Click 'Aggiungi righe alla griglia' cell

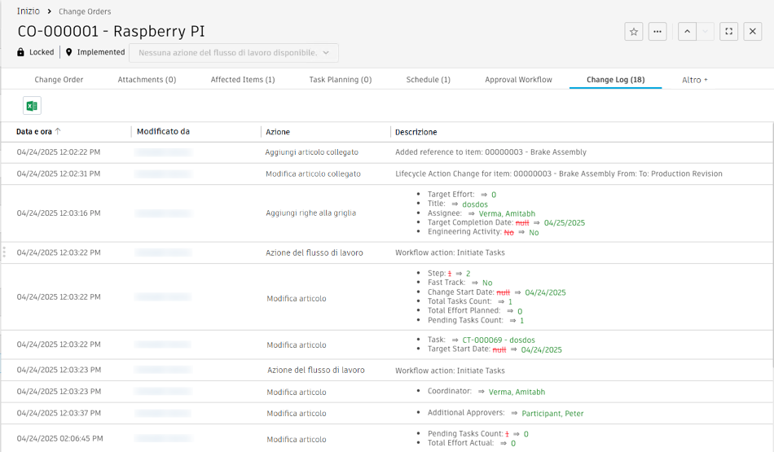point(311,213)
